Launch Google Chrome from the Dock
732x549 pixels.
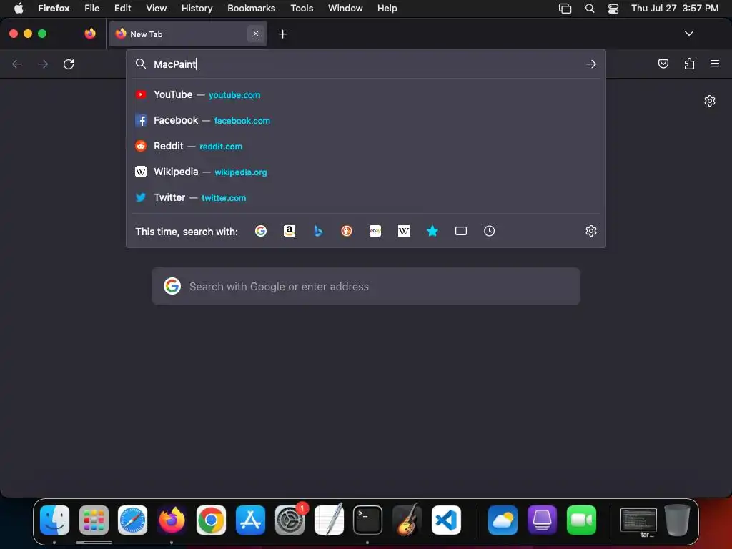211,520
